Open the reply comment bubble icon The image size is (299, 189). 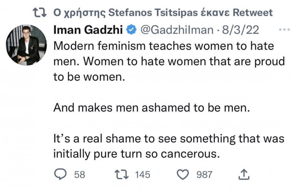point(60,175)
